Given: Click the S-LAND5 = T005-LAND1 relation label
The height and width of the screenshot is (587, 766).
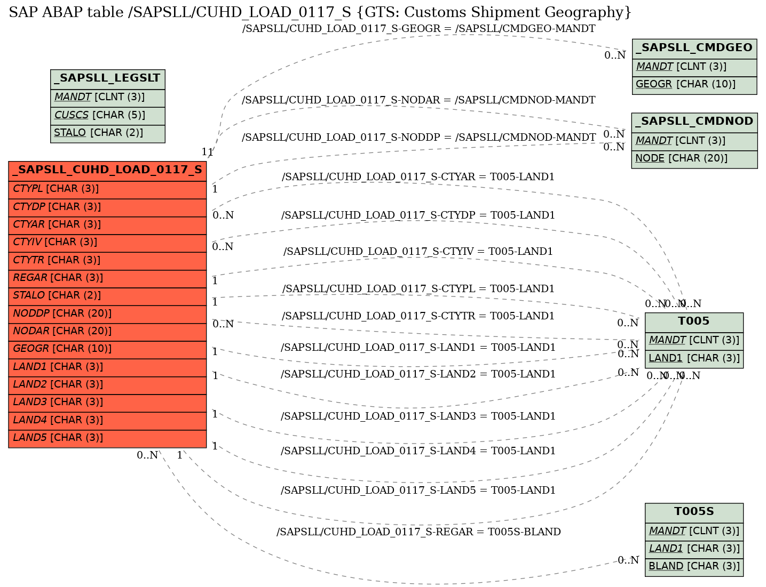Looking at the screenshot, I should point(418,490).
